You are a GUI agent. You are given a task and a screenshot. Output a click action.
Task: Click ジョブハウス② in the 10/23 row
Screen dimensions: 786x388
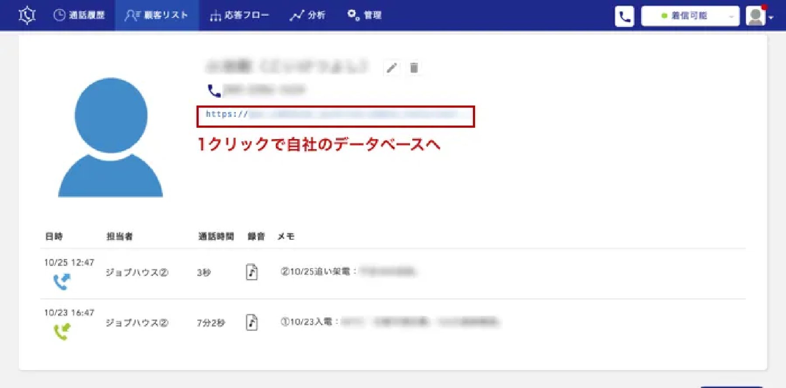tap(137, 323)
